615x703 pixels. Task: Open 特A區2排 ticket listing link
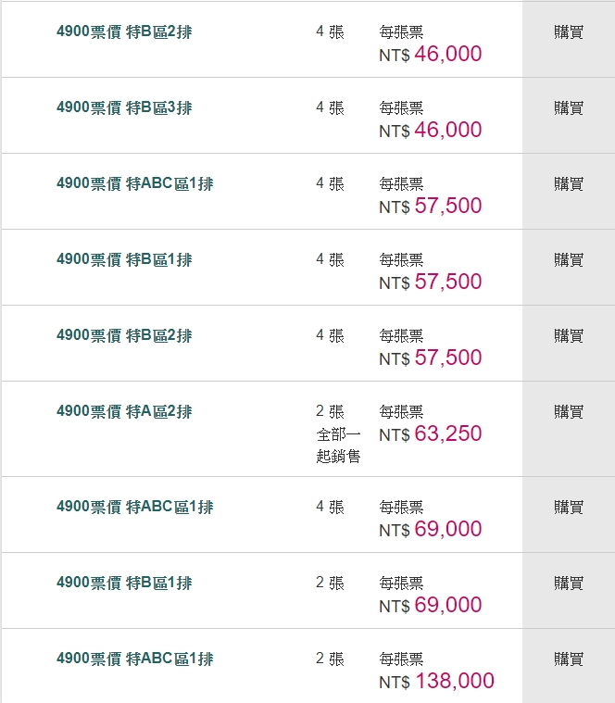point(124,412)
